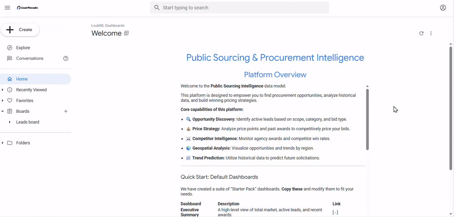The height and width of the screenshot is (217, 454).
Task: Click 'Price Strategy:' bullet text
Action: pyautogui.click(x=206, y=129)
